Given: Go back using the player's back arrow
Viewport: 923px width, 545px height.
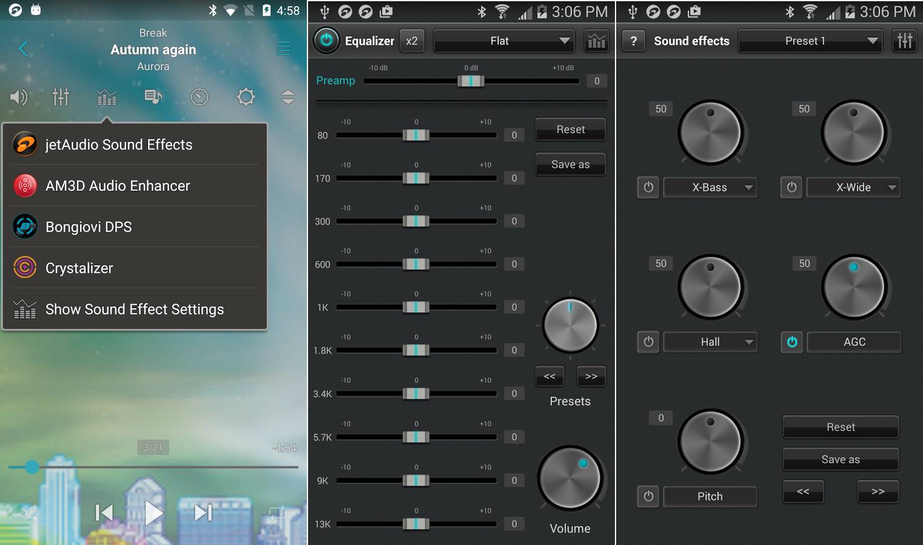Looking at the screenshot, I should coord(23,48).
